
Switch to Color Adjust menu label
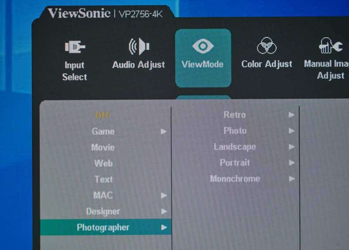267,64
